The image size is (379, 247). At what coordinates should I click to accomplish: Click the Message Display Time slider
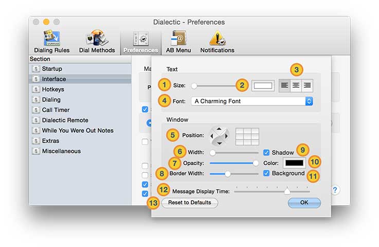[x=272, y=190]
